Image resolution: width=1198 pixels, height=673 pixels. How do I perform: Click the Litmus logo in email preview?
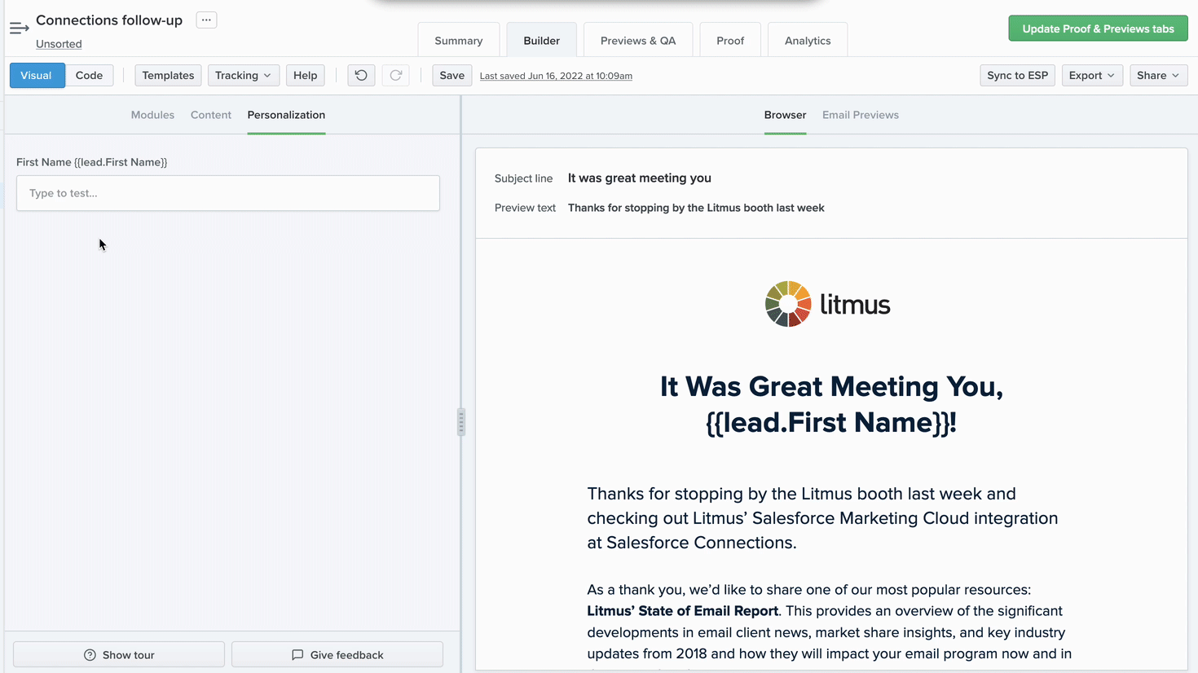pyautogui.click(x=828, y=304)
